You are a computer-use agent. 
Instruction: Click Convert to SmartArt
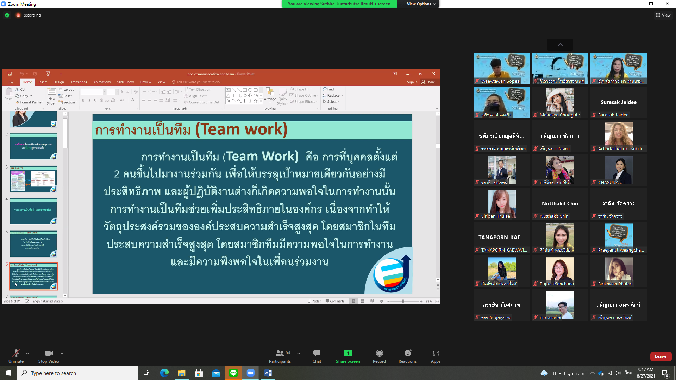(x=203, y=102)
